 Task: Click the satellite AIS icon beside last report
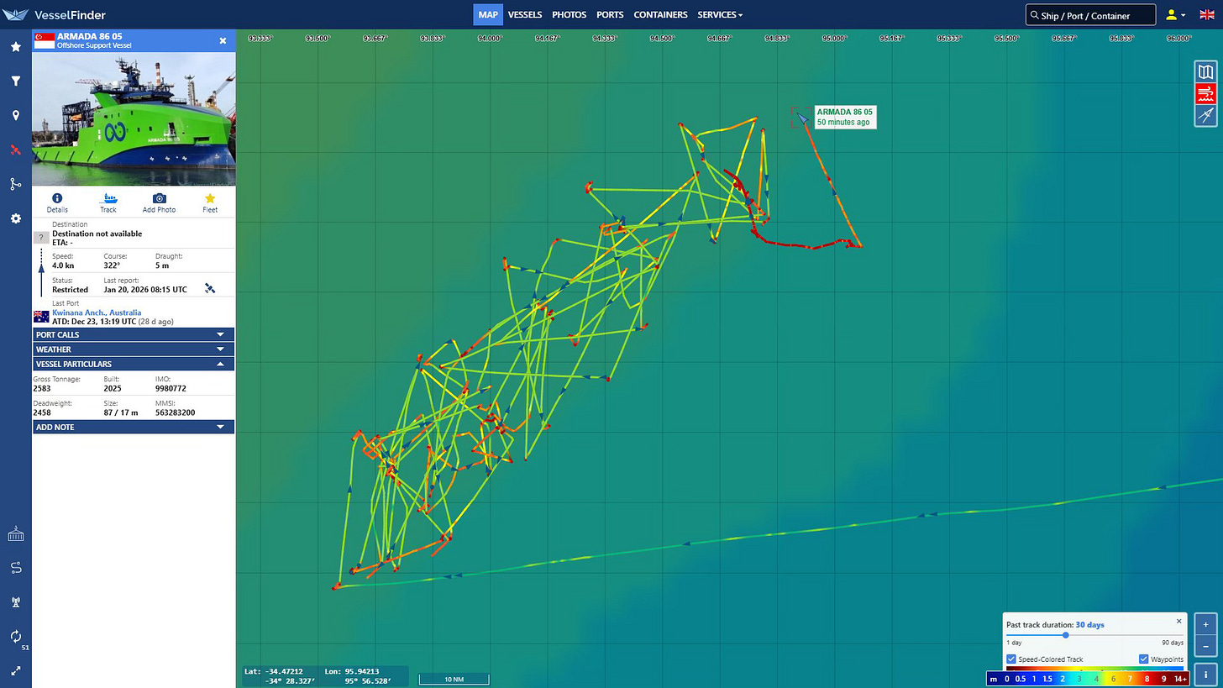(x=210, y=288)
